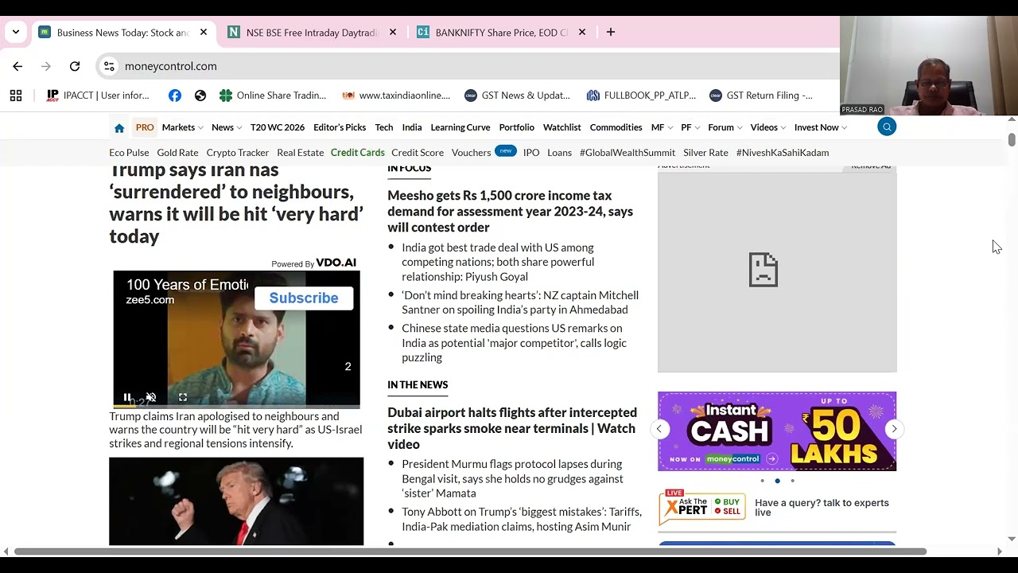Screen dimensions: 1018x573
Task: Expand the Videos menu
Action: pyautogui.click(x=767, y=127)
